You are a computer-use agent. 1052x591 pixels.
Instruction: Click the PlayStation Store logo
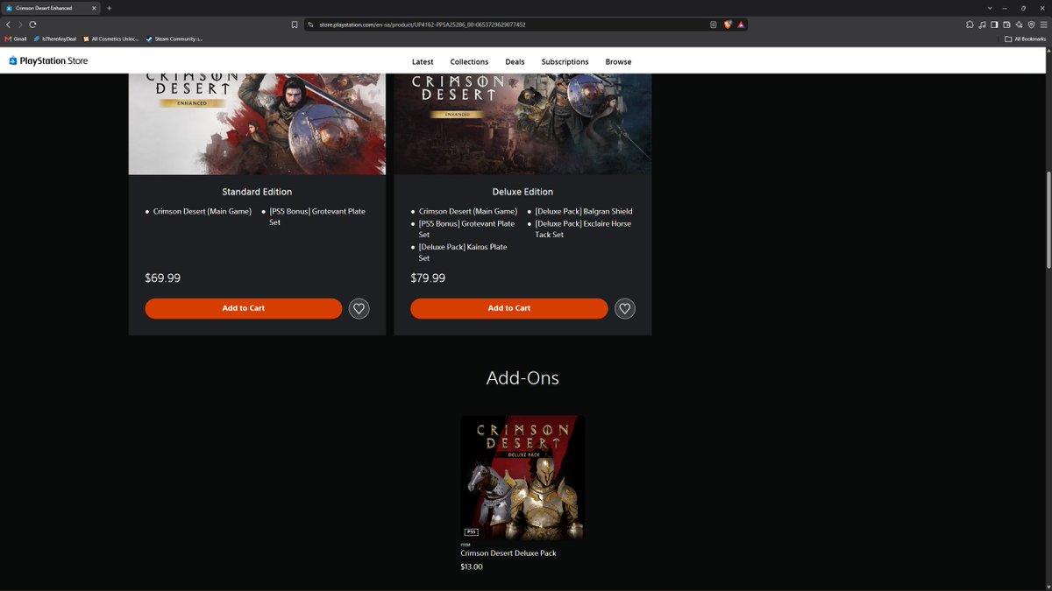48,61
